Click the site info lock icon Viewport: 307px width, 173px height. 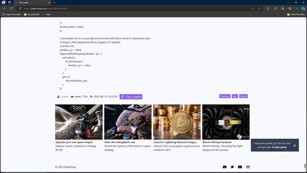(x=20, y=9)
